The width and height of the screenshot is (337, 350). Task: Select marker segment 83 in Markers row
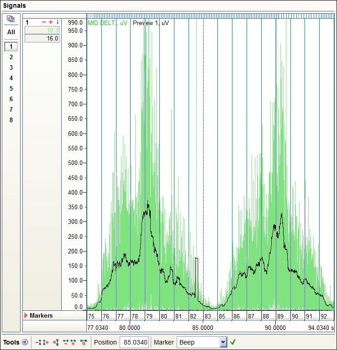point(210,316)
